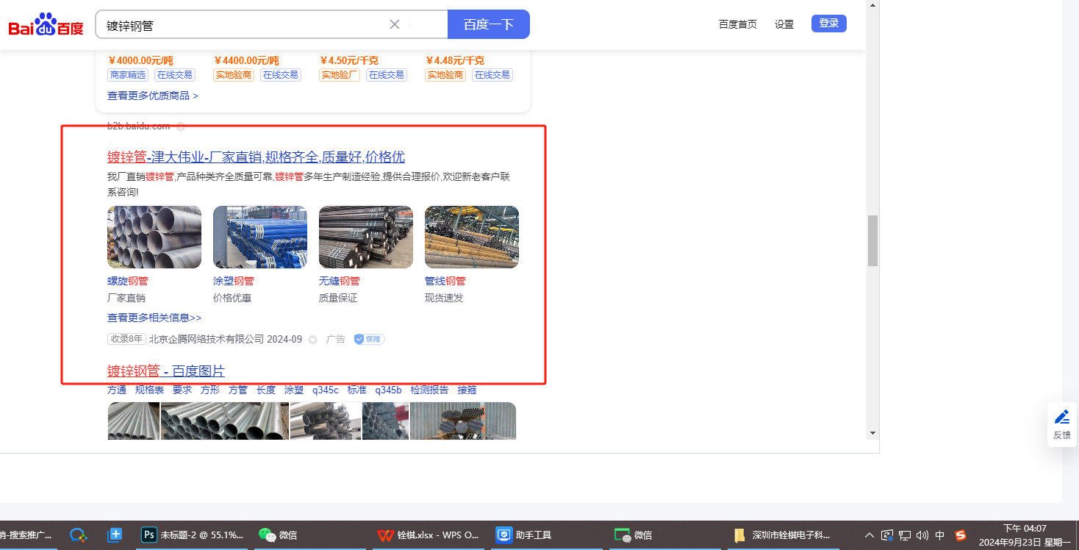Open the 设置 menu
The width and height of the screenshot is (1079, 550).
(x=784, y=24)
